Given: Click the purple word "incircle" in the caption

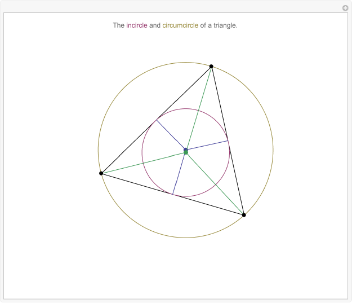Looking at the screenshot, I should coord(137,25).
